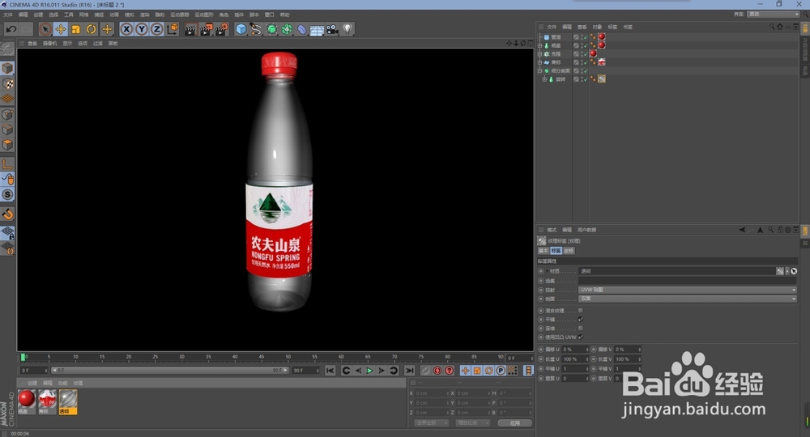Switch coordinate system (world/object) icon
Viewport: 810px width, 437px height.
coord(173,29)
